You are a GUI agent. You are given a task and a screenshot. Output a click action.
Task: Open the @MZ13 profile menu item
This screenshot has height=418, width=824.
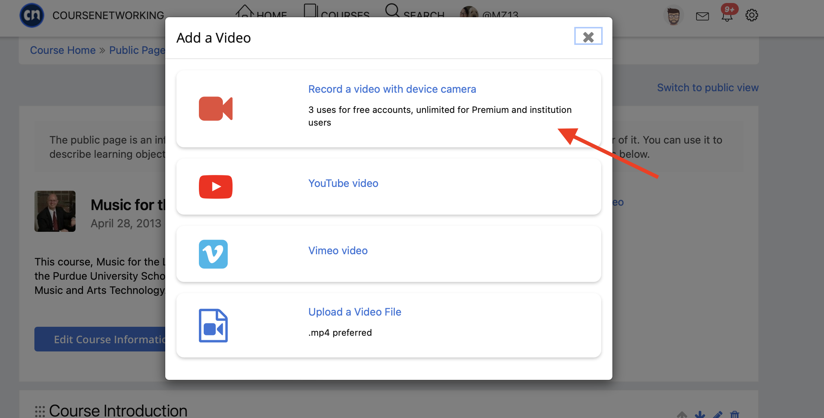pyautogui.click(x=489, y=14)
